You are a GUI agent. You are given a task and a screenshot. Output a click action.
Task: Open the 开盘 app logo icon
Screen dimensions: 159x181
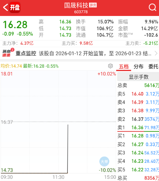[15, 8]
